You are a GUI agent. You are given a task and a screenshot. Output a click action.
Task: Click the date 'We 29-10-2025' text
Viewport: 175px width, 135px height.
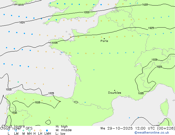click(x=116, y=128)
